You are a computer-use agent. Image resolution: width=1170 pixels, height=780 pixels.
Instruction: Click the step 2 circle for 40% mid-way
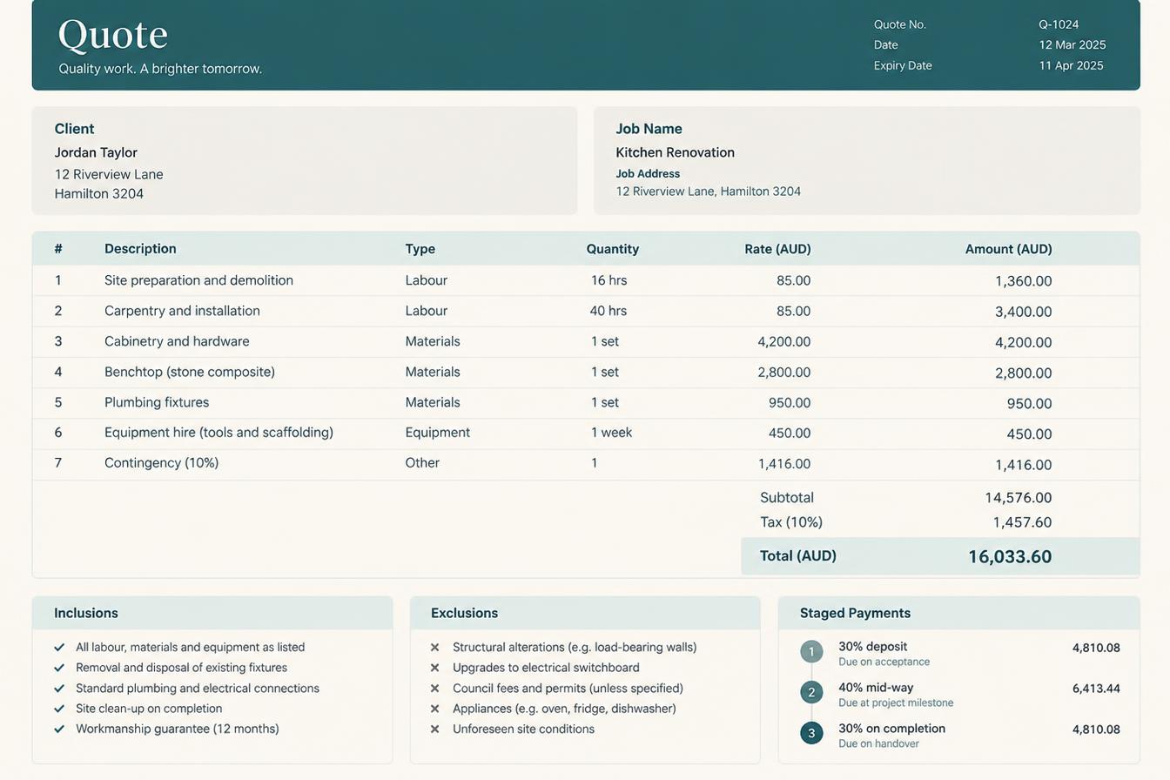pos(811,692)
